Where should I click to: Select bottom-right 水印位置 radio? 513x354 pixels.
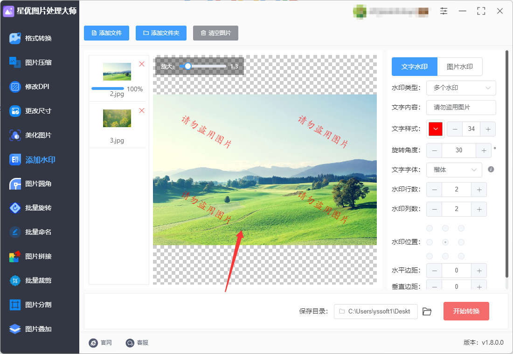pos(461,256)
